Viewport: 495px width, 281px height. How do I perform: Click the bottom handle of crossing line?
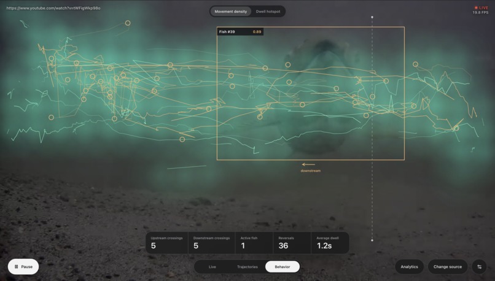pyautogui.click(x=372, y=241)
